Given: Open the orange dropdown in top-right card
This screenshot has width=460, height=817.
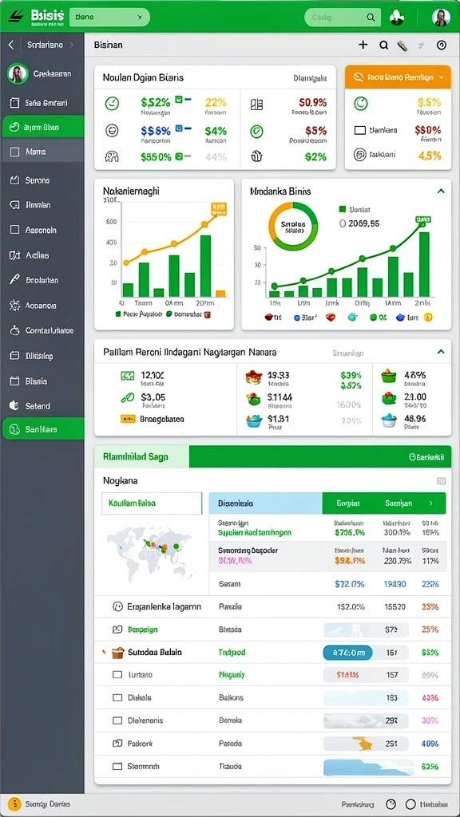Looking at the screenshot, I should [x=398, y=77].
